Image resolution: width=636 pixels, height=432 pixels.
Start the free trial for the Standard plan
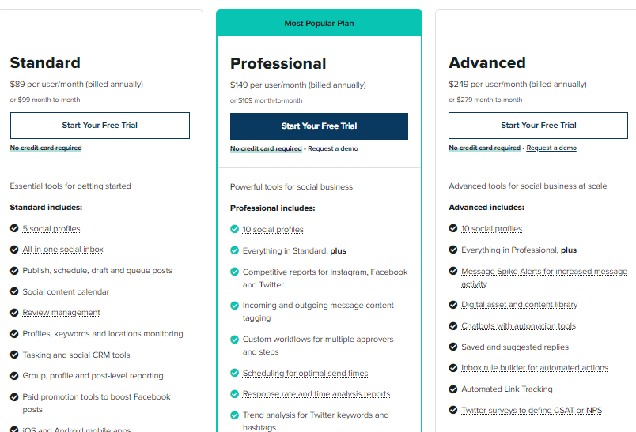pyautogui.click(x=100, y=126)
